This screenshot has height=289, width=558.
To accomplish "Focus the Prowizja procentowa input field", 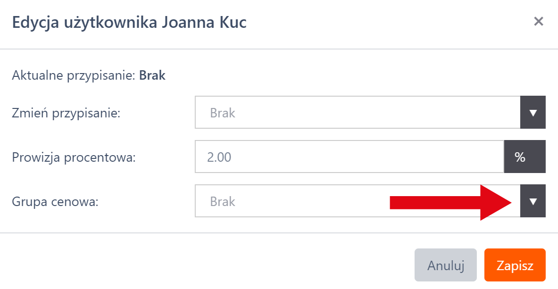I will pos(349,157).
